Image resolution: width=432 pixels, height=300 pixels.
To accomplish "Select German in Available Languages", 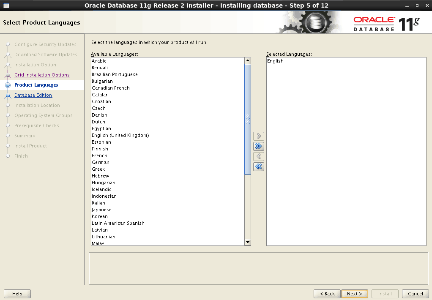I will tap(168, 162).
